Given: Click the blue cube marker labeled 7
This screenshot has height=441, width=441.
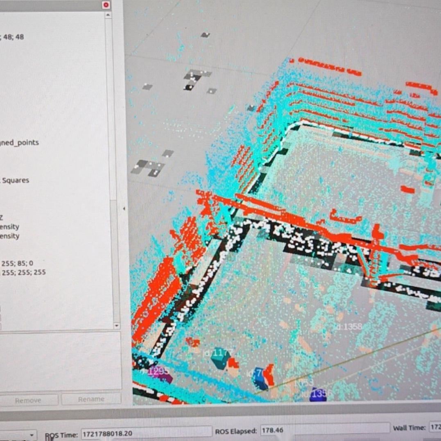Looking at the screenshot, I should tap(261, 378).
